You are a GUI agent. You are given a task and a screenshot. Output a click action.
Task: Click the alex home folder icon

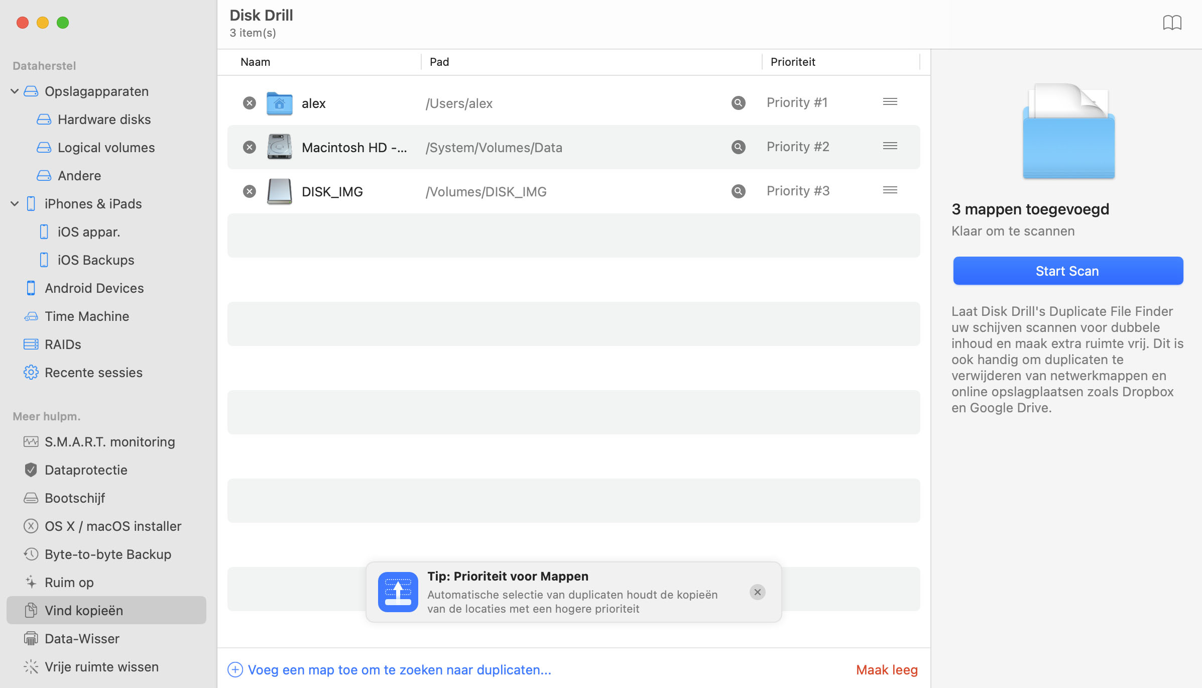(x=280, y=103)
